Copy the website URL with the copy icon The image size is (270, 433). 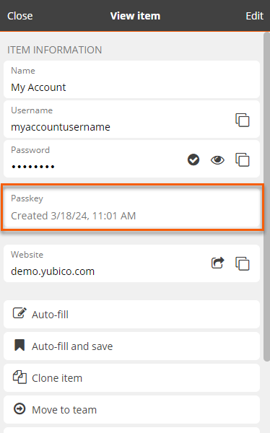click(x=243, y=263)
